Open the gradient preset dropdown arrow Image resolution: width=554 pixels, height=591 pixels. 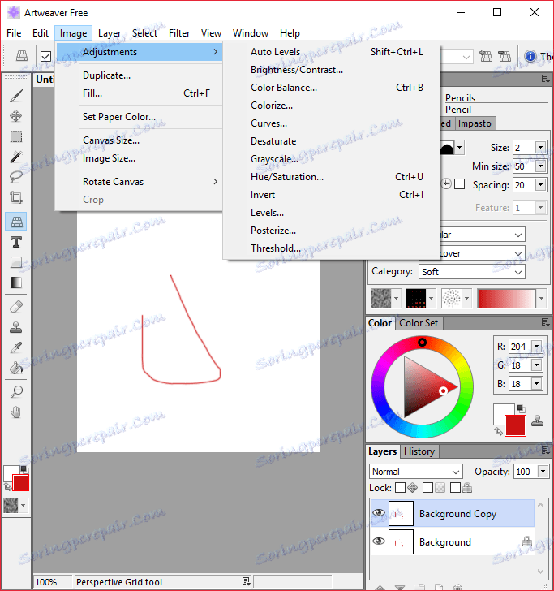(x=541, y=298)
